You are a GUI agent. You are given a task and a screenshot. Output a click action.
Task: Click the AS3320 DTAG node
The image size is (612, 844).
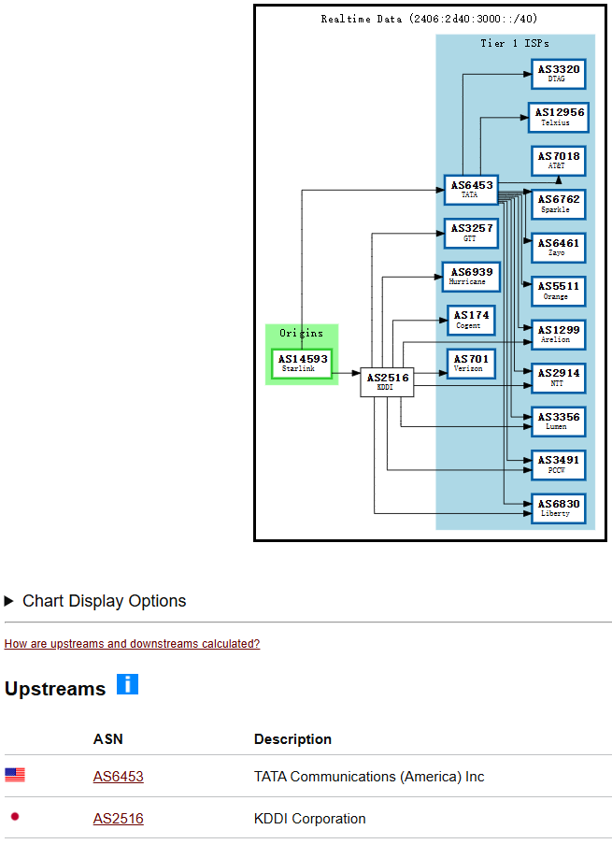click(x=559, y=74)
